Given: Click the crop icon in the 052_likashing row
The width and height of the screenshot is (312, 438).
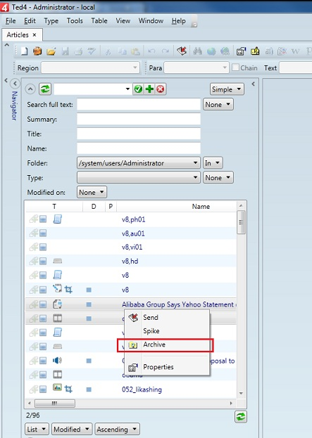Looking at the screenshot, I should point(68,389).
